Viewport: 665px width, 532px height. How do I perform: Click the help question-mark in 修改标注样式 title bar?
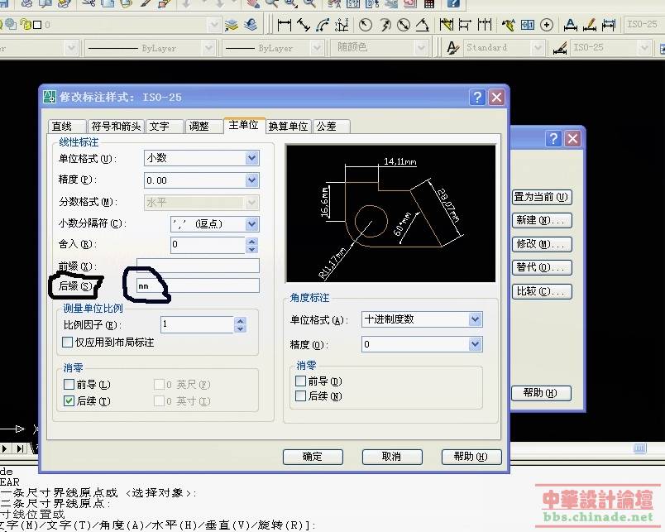click(477, 97)
